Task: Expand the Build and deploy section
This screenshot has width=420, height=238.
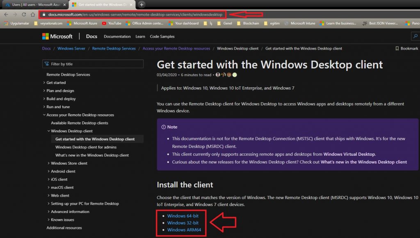Action: pyautogui.click(x=59, y=99)
